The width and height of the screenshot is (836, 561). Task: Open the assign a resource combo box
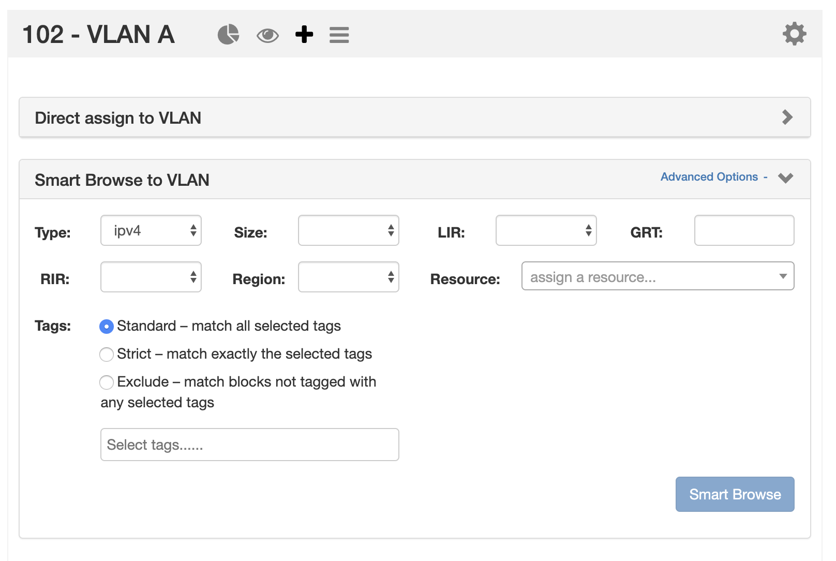657,276
